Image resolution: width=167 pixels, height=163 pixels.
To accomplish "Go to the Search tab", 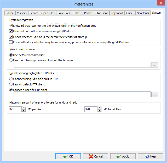I will point(34,13).
